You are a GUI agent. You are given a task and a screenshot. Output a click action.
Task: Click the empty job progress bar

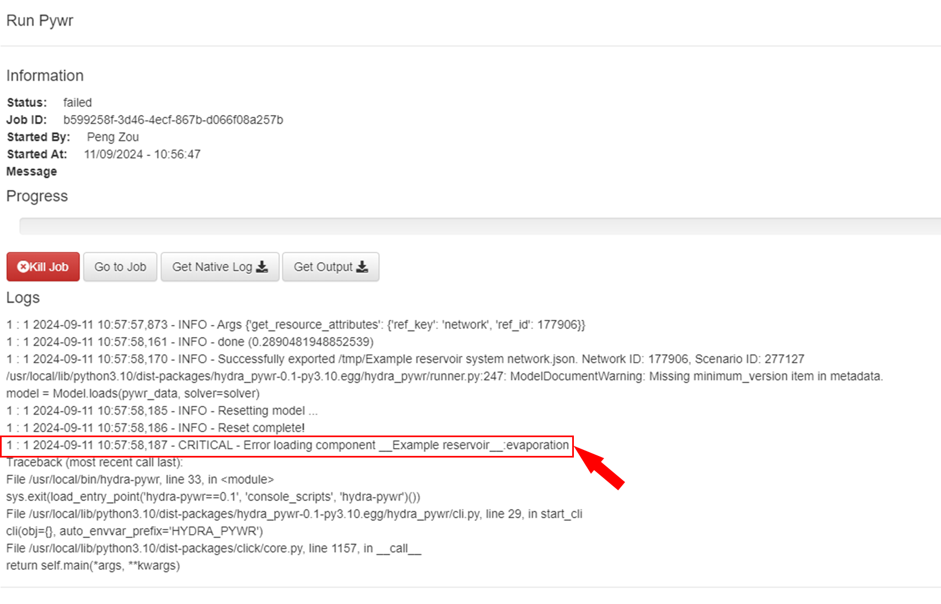(480, 226)
